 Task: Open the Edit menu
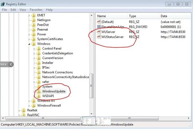click(13, 10)
